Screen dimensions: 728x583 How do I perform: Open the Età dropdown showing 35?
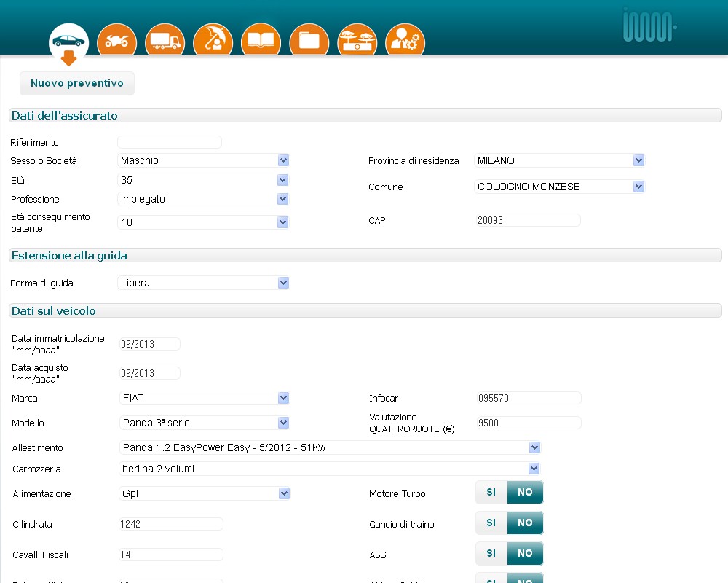pyautogui.click(x=203, y=180)
